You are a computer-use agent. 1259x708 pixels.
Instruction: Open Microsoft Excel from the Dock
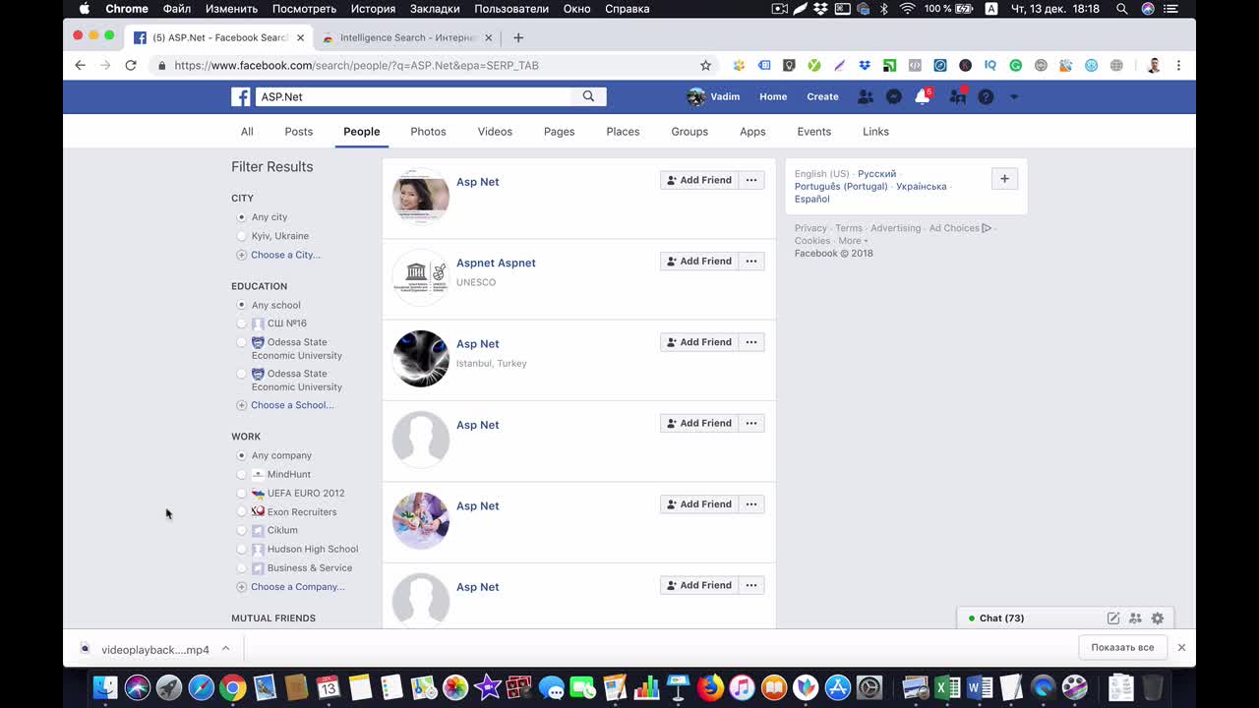pyautogui.click(x=947, y=687)
